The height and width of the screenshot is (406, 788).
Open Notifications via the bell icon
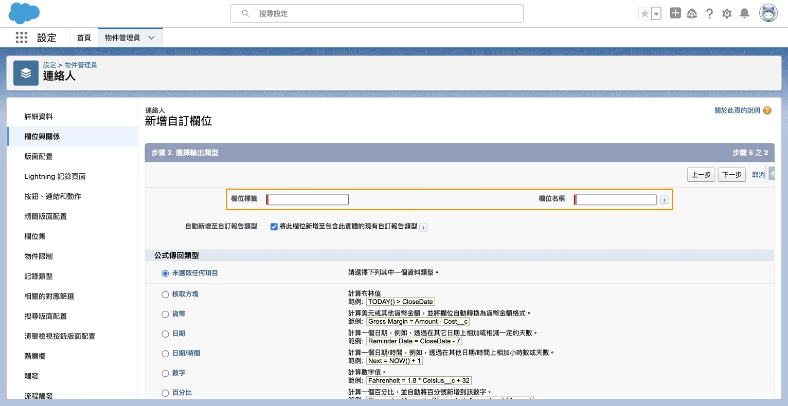coord(744,13)
